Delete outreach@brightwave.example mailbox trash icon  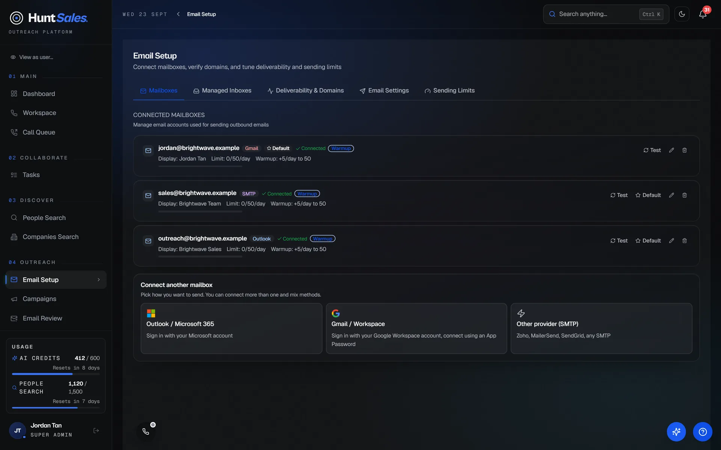685,241
